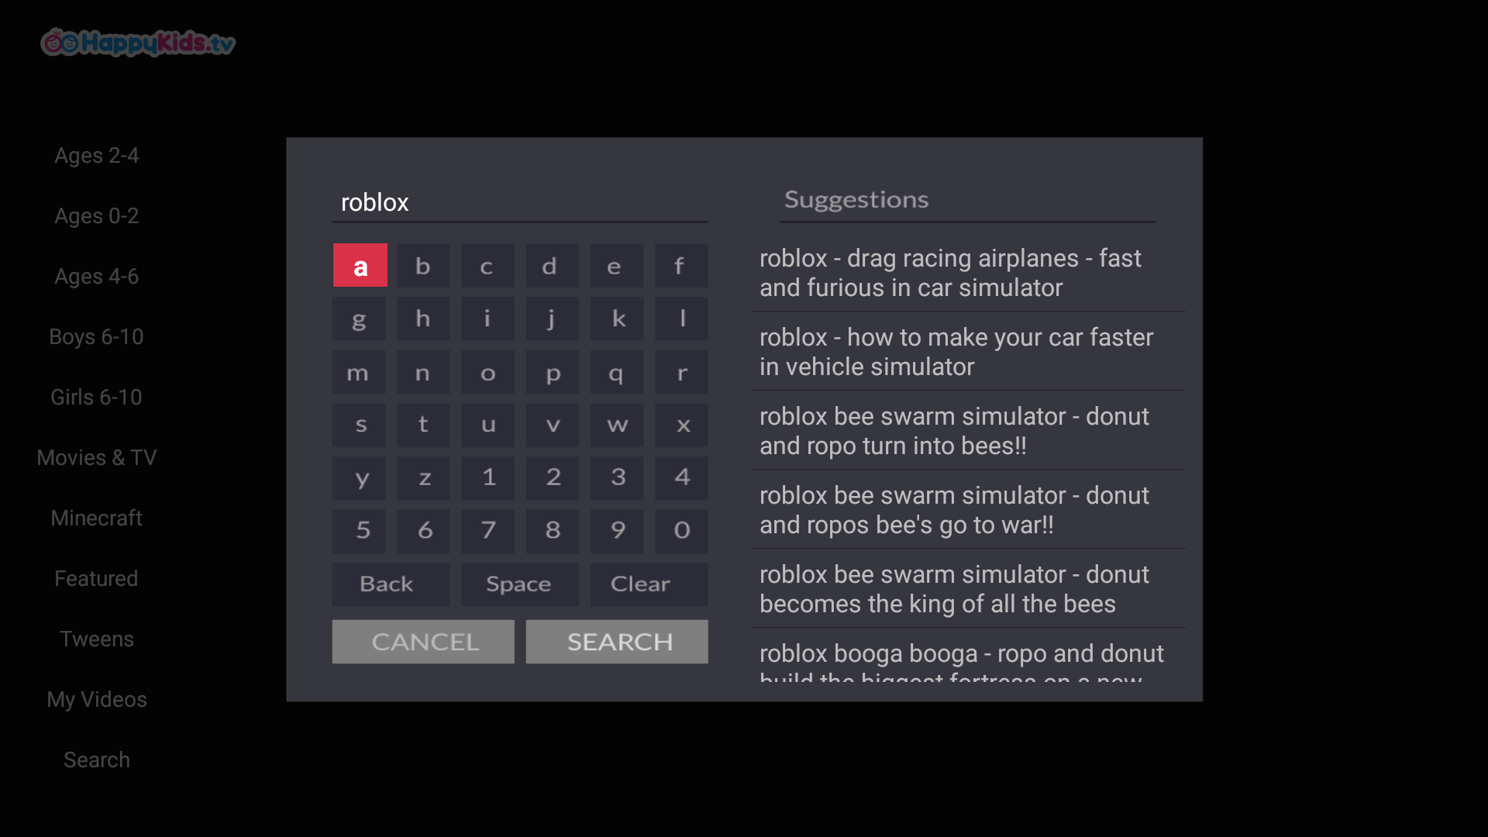Open the Movies & TV section
The image size is (1488, 837).
tap(97, 458)
